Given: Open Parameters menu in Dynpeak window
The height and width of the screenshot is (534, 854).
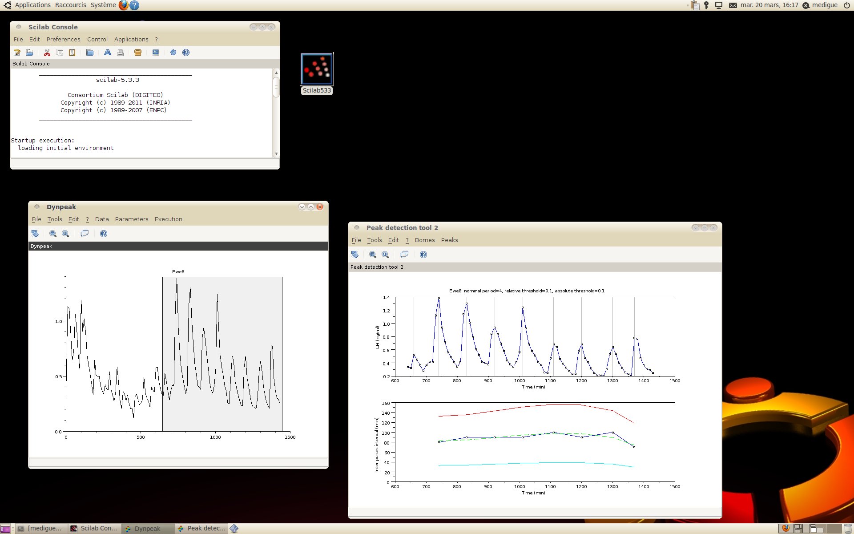Looking at the screenshot, I should (132, 219).
